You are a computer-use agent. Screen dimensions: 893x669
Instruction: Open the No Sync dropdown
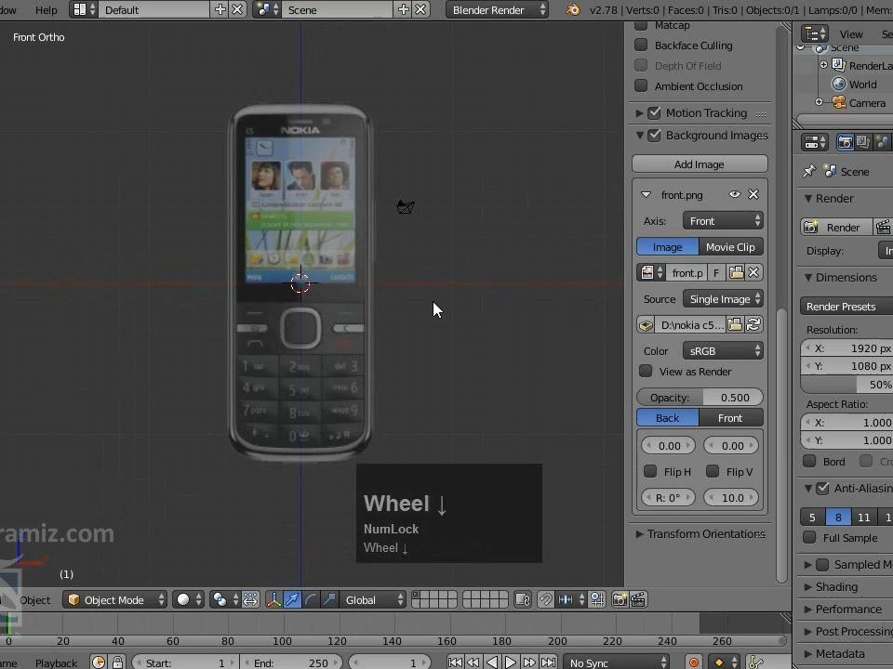pyautogui.click(x=617, y=662)
